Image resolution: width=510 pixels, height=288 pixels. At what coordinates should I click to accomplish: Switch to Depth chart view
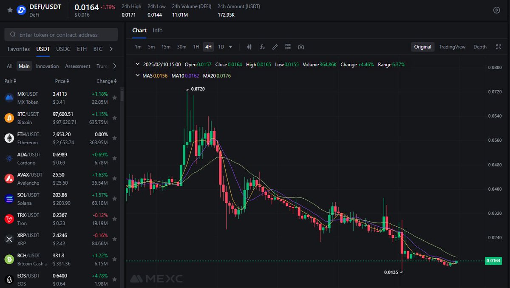click(x=480, y=47)
